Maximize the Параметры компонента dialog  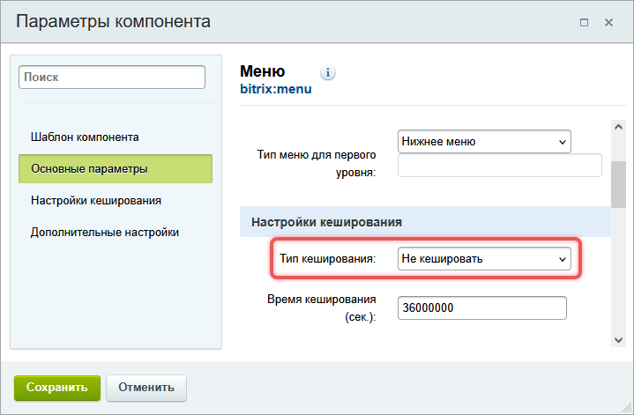tap(584, 22)
